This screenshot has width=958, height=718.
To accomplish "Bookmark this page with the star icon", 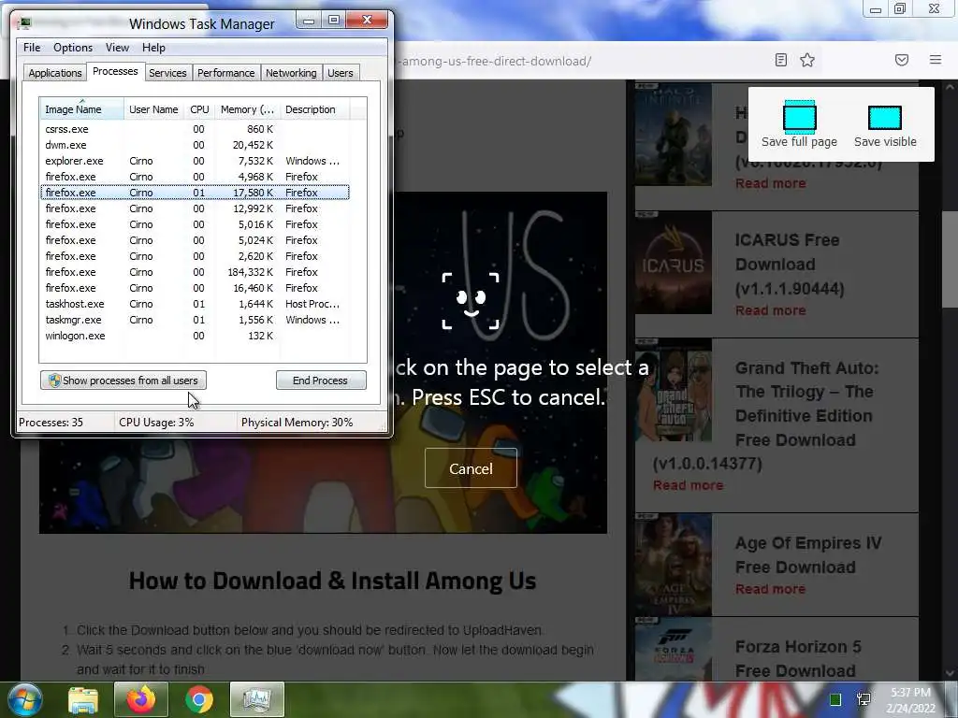I will pyautogui.click(x=807, y=60).
